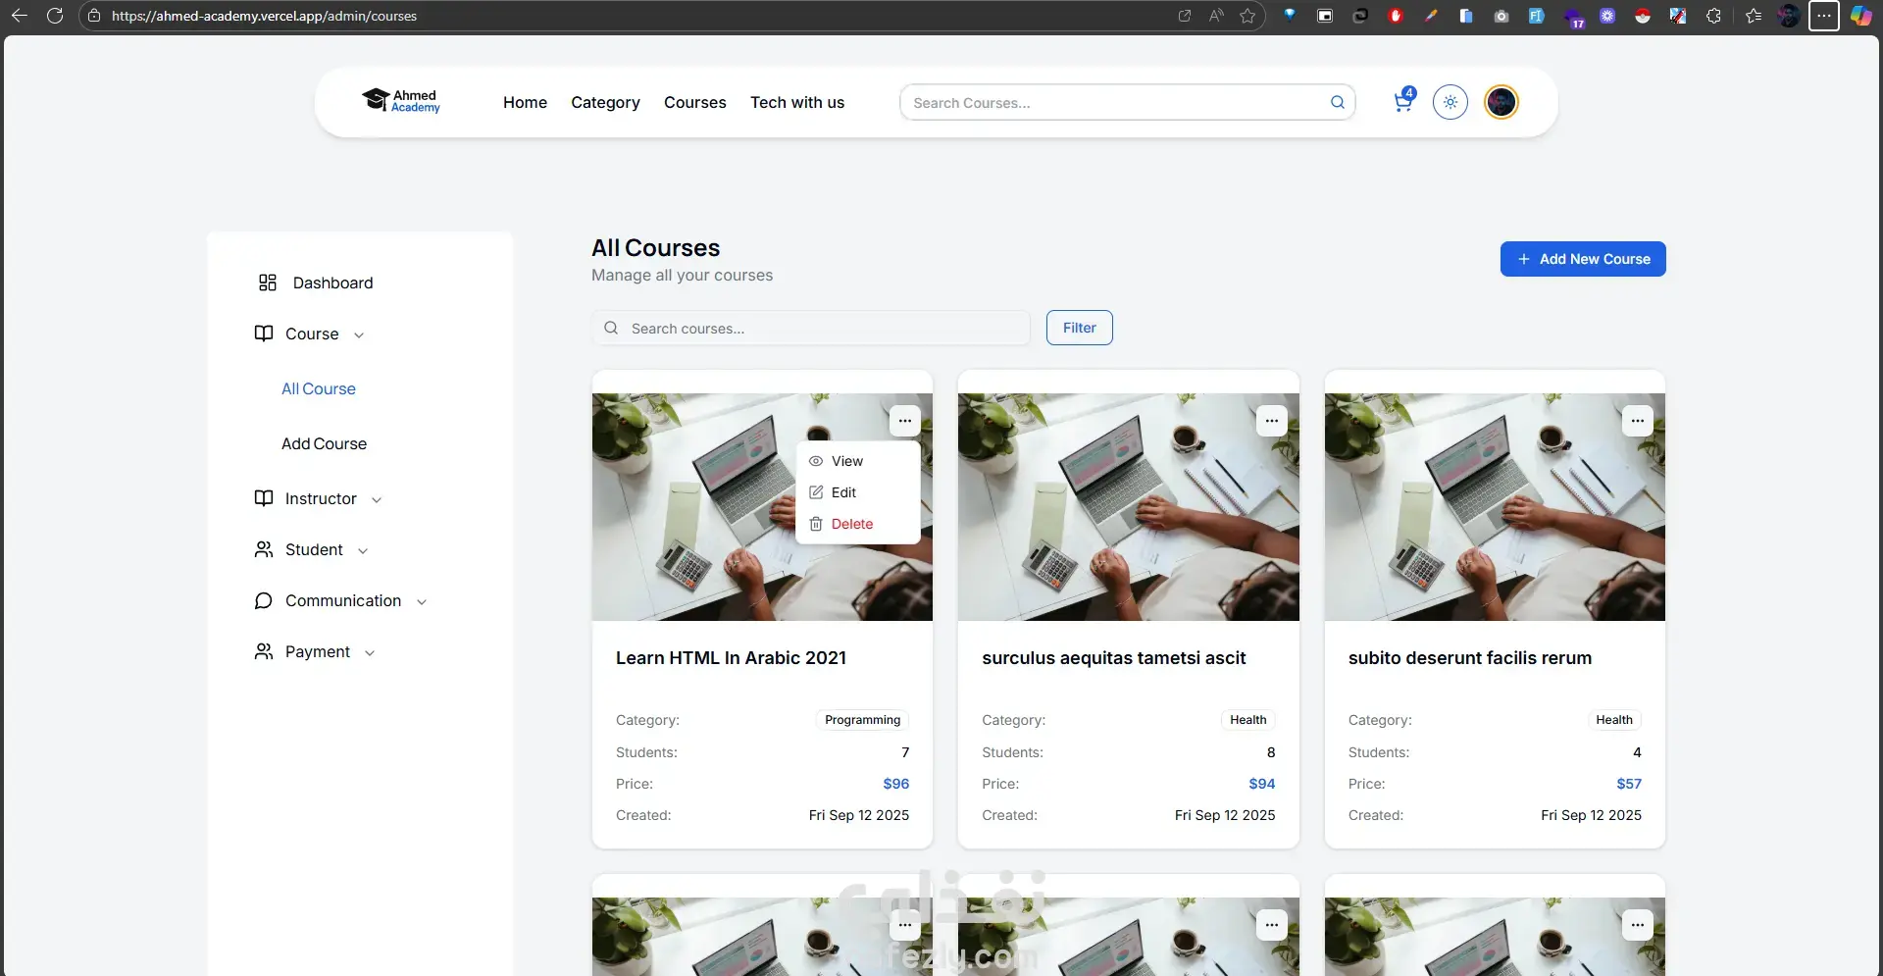Focus the top Search Courses field
This screenshot has width=1883, height=976.
tap(1127, 102)
